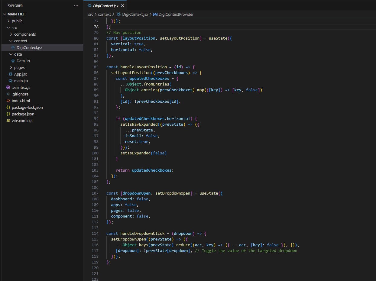Viewport: 376px width, 281px height.
Task: Click the React icon beside App.jsx
Action: (x=11, y=74)
